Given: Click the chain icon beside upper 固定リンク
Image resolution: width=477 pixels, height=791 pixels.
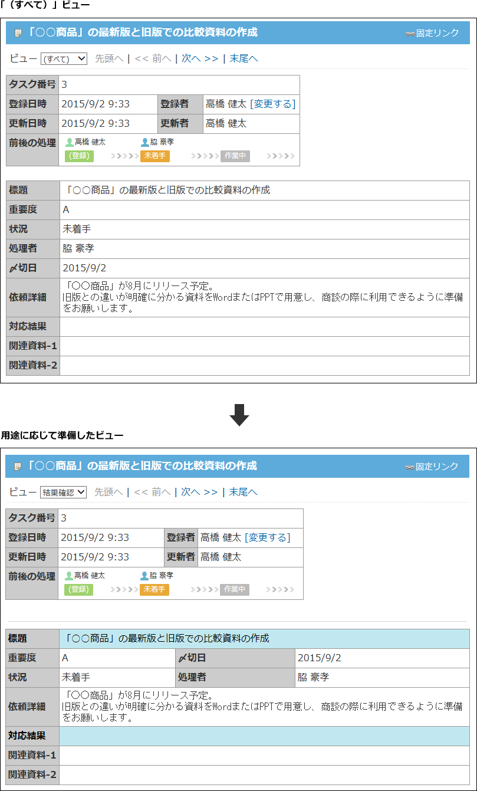Looking at the screenshot, I should coord(410,34).
